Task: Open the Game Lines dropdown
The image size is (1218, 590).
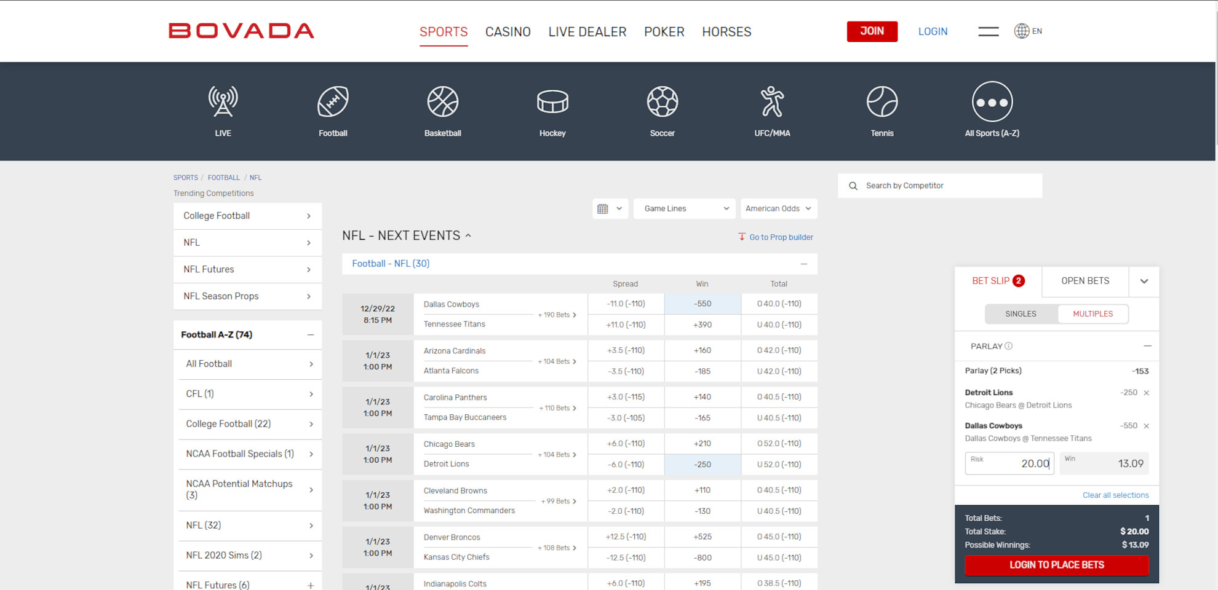Action: point(685,208)
